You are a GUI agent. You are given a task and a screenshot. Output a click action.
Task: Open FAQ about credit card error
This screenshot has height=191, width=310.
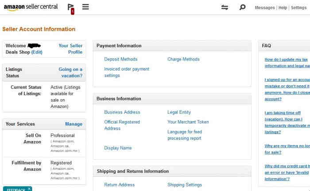coord(287,172)
